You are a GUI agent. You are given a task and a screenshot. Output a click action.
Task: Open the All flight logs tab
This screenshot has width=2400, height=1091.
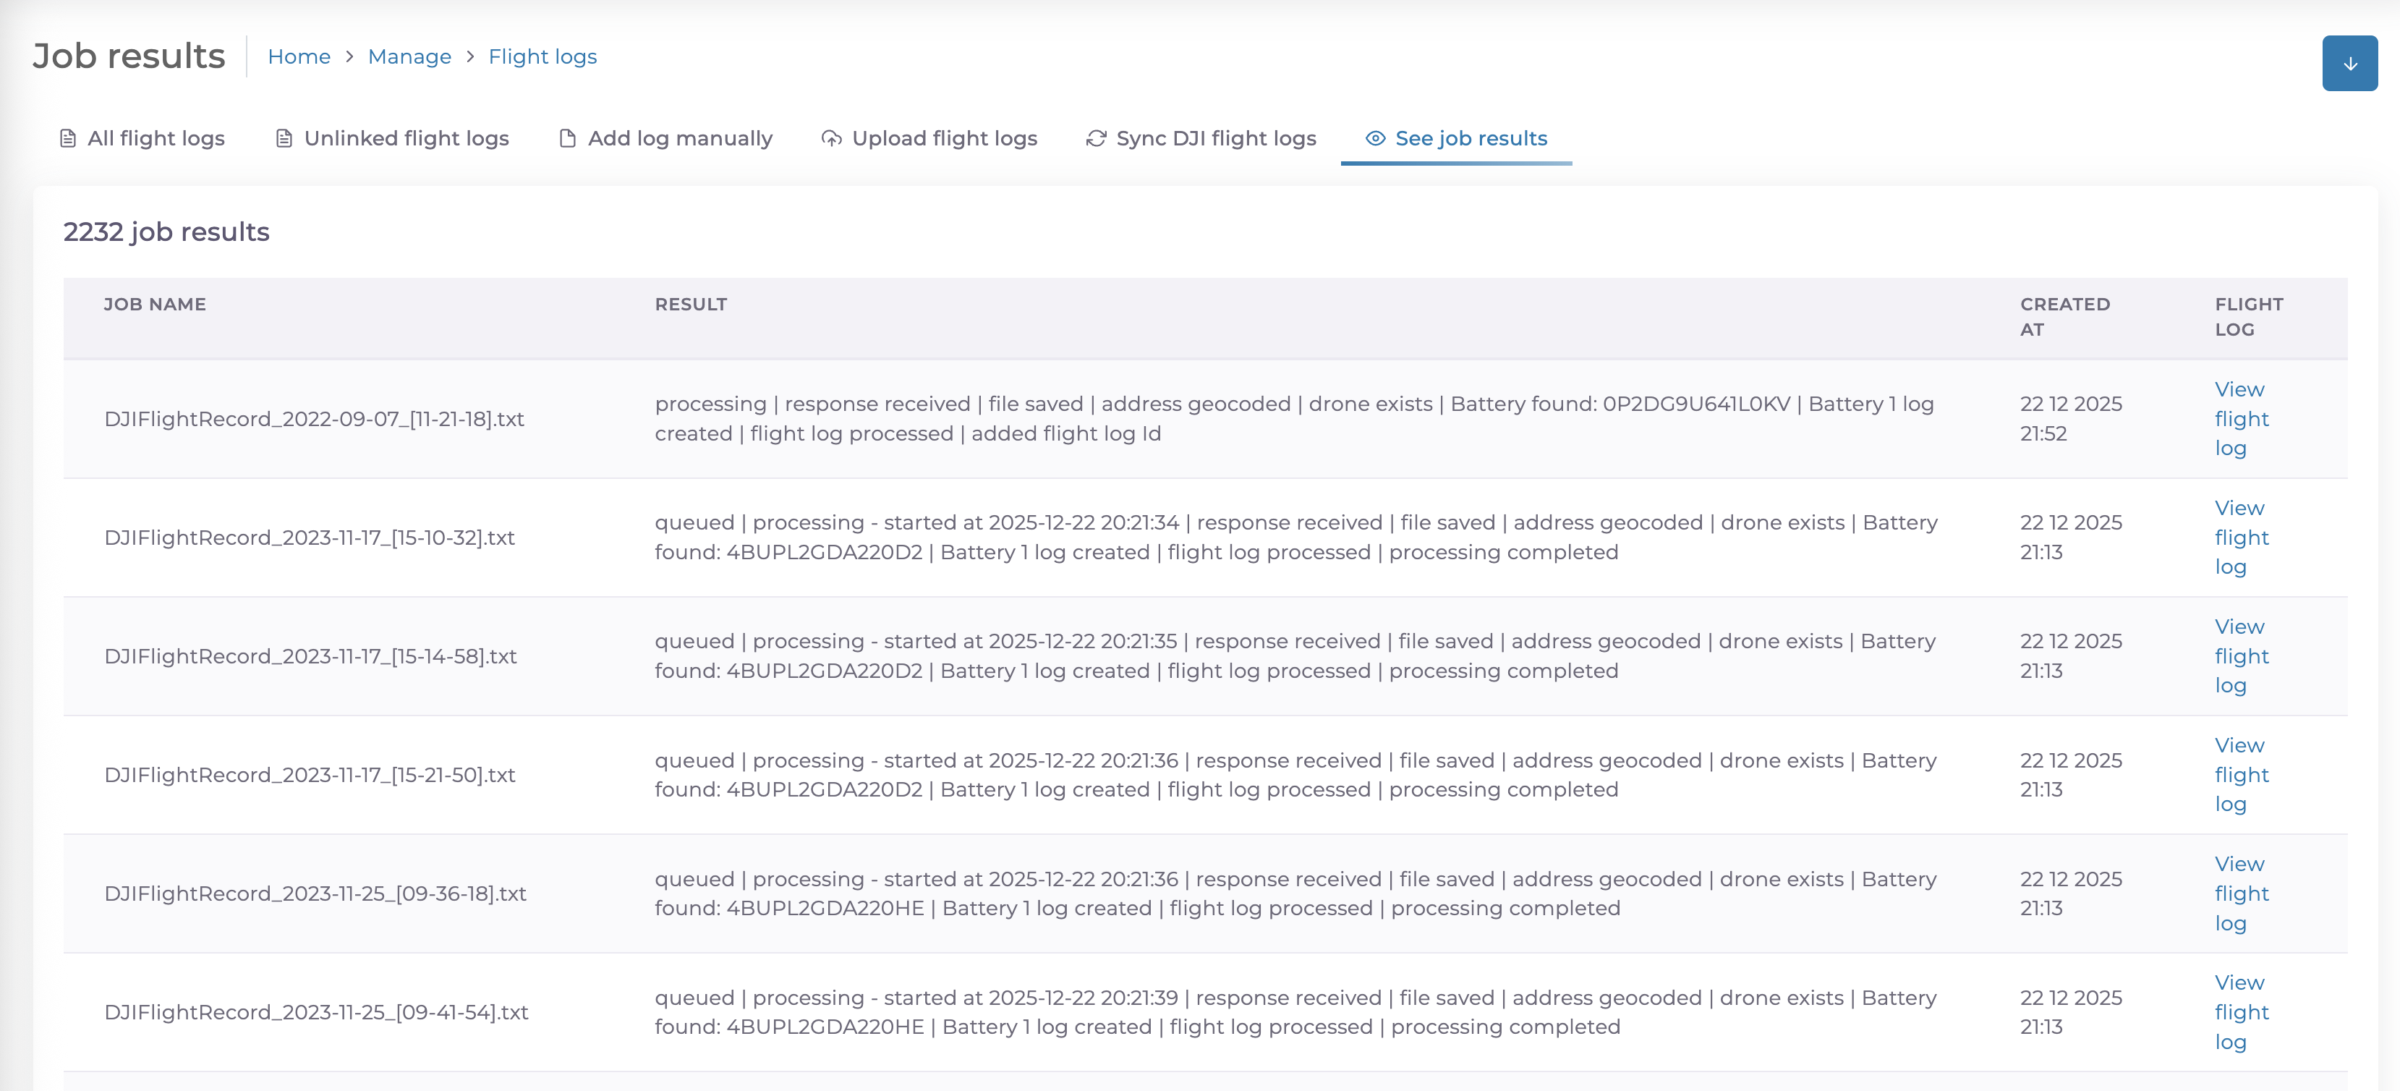pyautogui.click(x=156, y=139)
